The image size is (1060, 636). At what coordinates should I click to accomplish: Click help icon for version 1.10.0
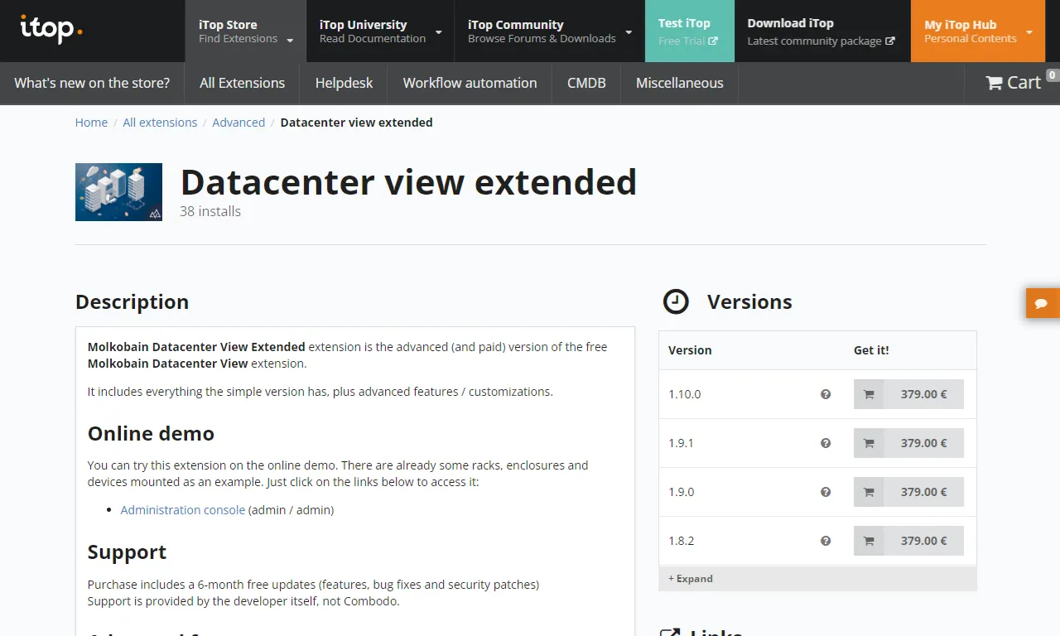[826, 394]
